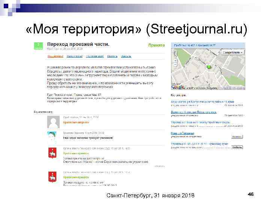Click the 'Принята' status label

156,45
